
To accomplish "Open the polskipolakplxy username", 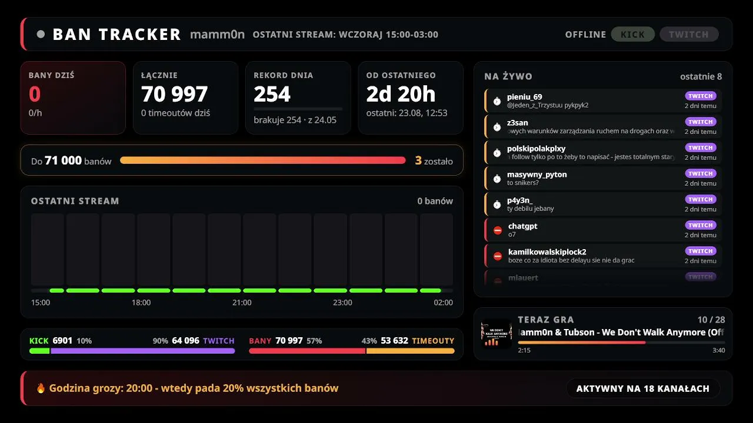I will (x=536, y=149).
